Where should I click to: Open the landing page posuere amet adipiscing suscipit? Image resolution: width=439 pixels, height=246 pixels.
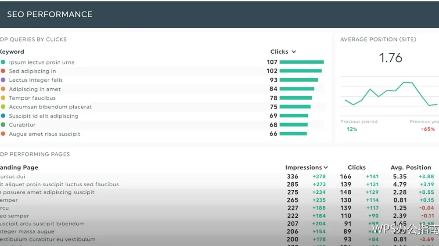coord(47,192)
